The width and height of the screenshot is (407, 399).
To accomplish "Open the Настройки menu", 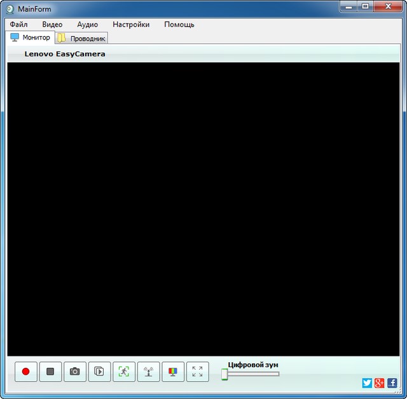I will tap(131, 24).
